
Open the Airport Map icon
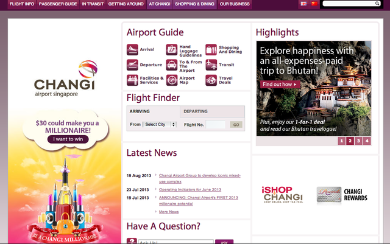point(172,80)
